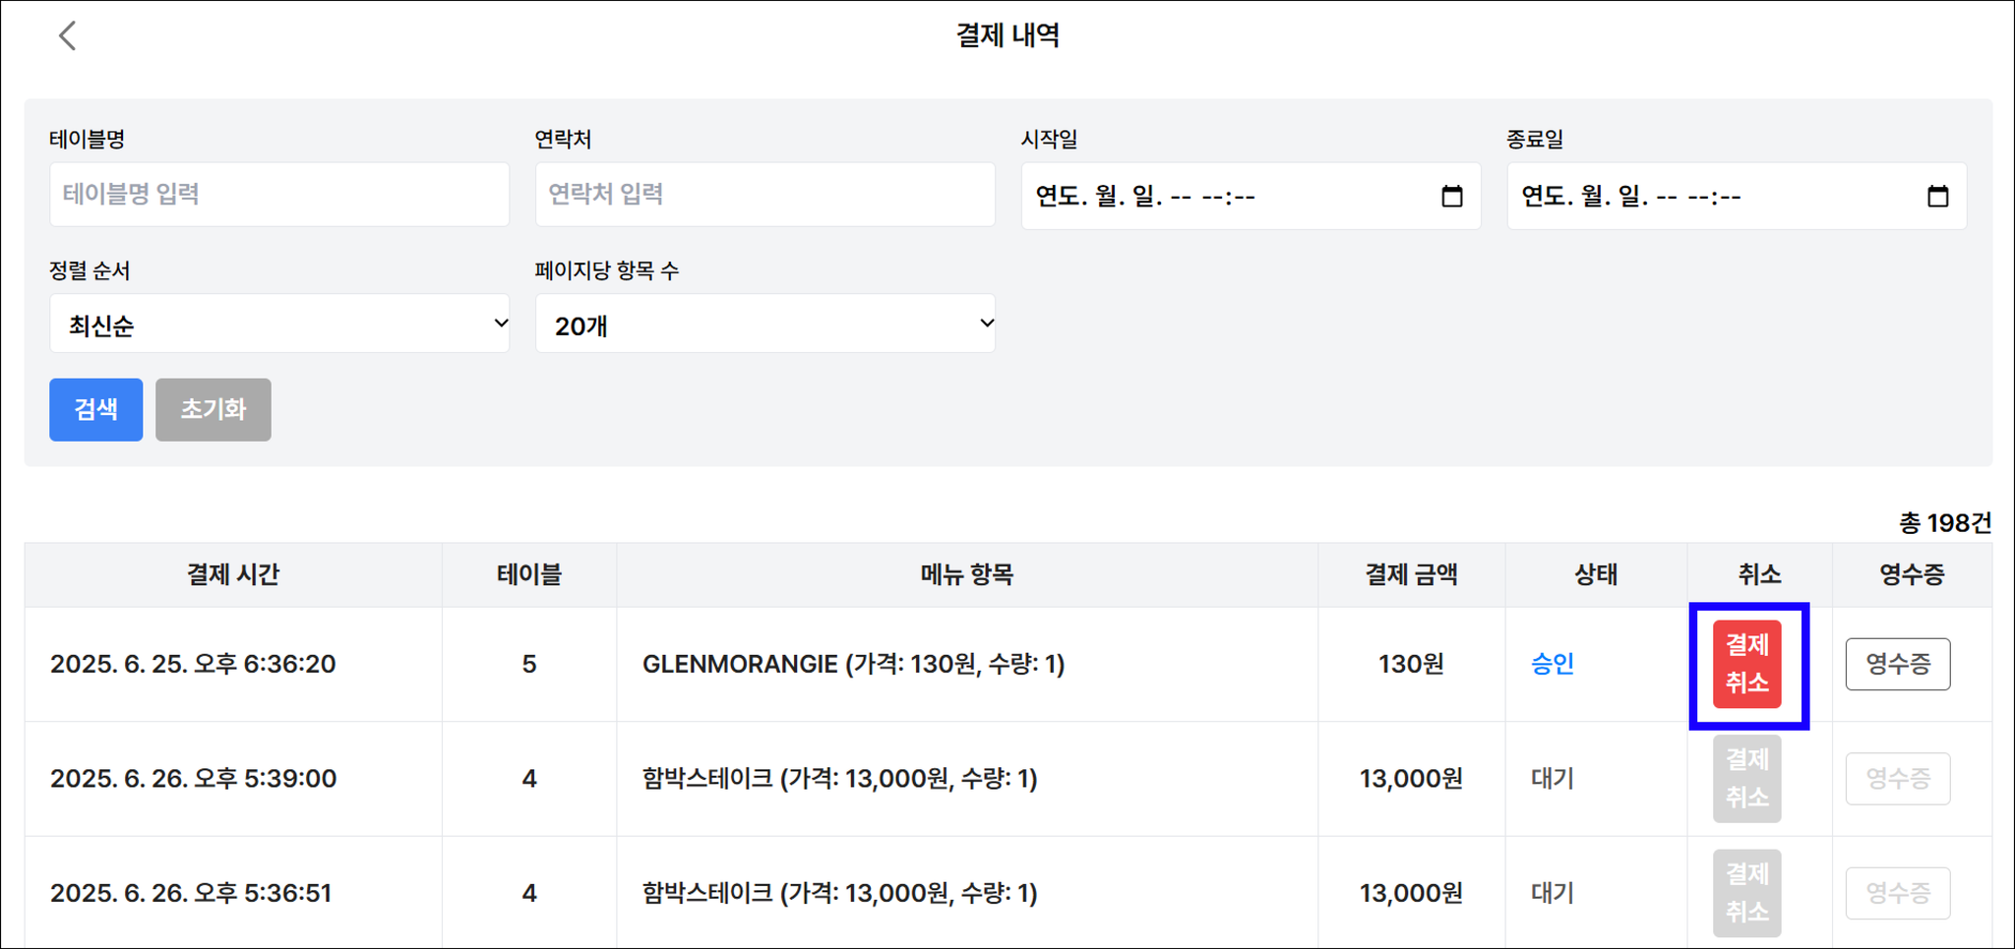Cancel payment for the GLENMORANGIE order

point(1747,664)
